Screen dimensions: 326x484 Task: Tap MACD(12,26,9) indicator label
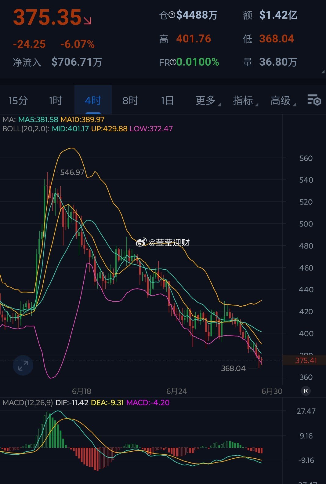click(x=28, y=402)
